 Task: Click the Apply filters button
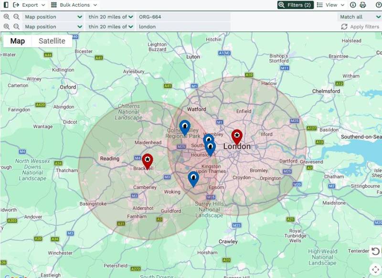coord(360,27)
